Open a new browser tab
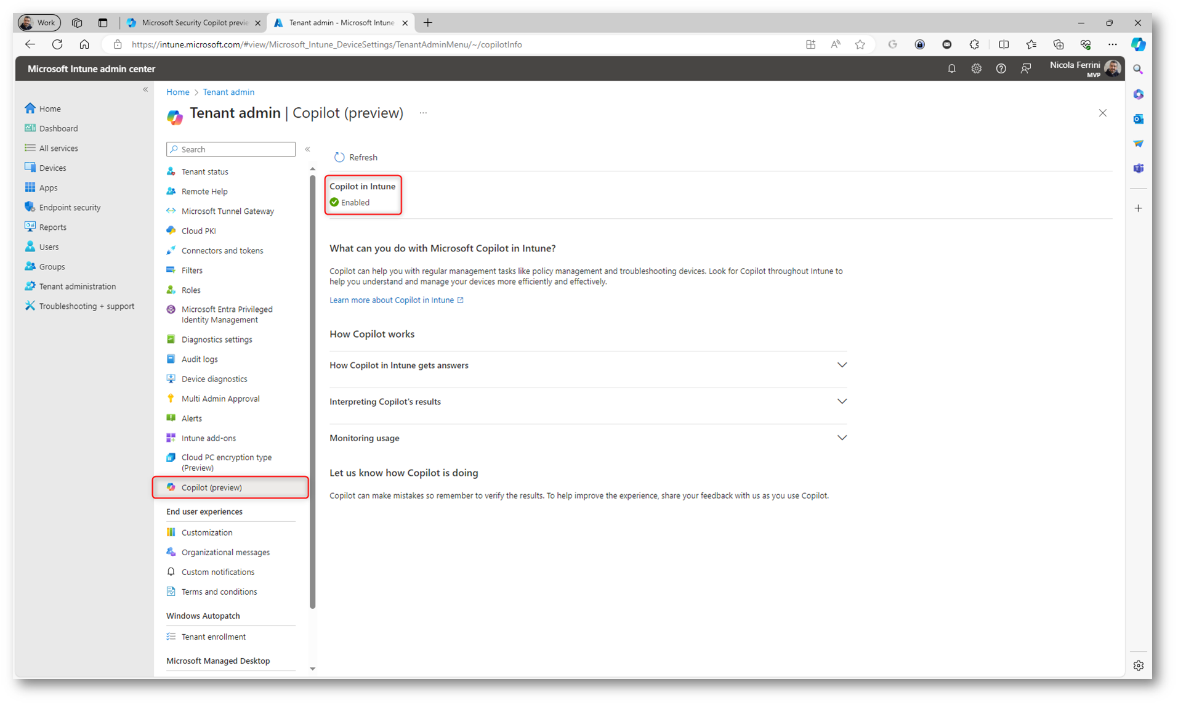 [x=428, y=23]
